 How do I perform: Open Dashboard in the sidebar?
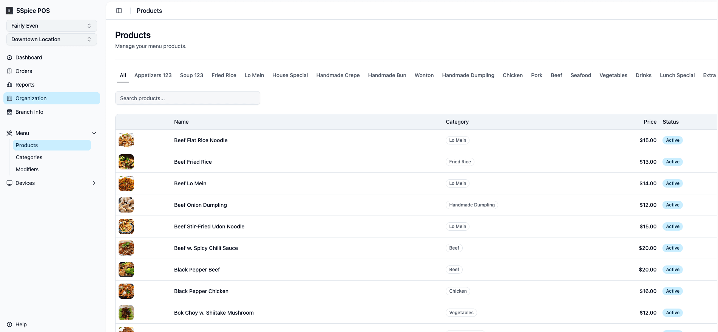52,57
